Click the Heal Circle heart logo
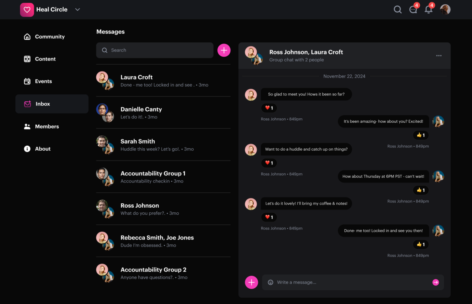Screen dimensions: 472x304 click(x=27, y=9)
